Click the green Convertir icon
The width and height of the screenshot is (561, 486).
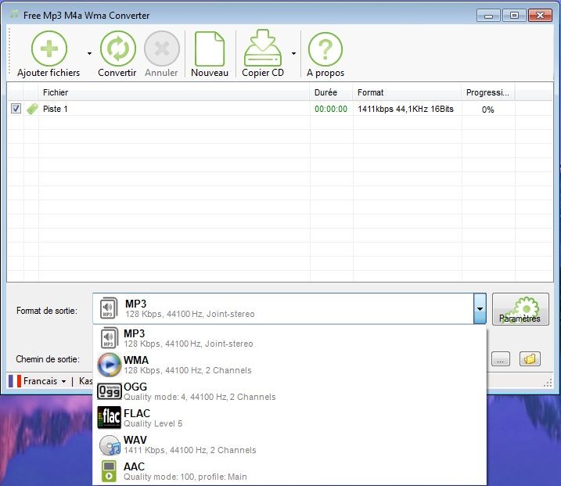pos(117,49)
